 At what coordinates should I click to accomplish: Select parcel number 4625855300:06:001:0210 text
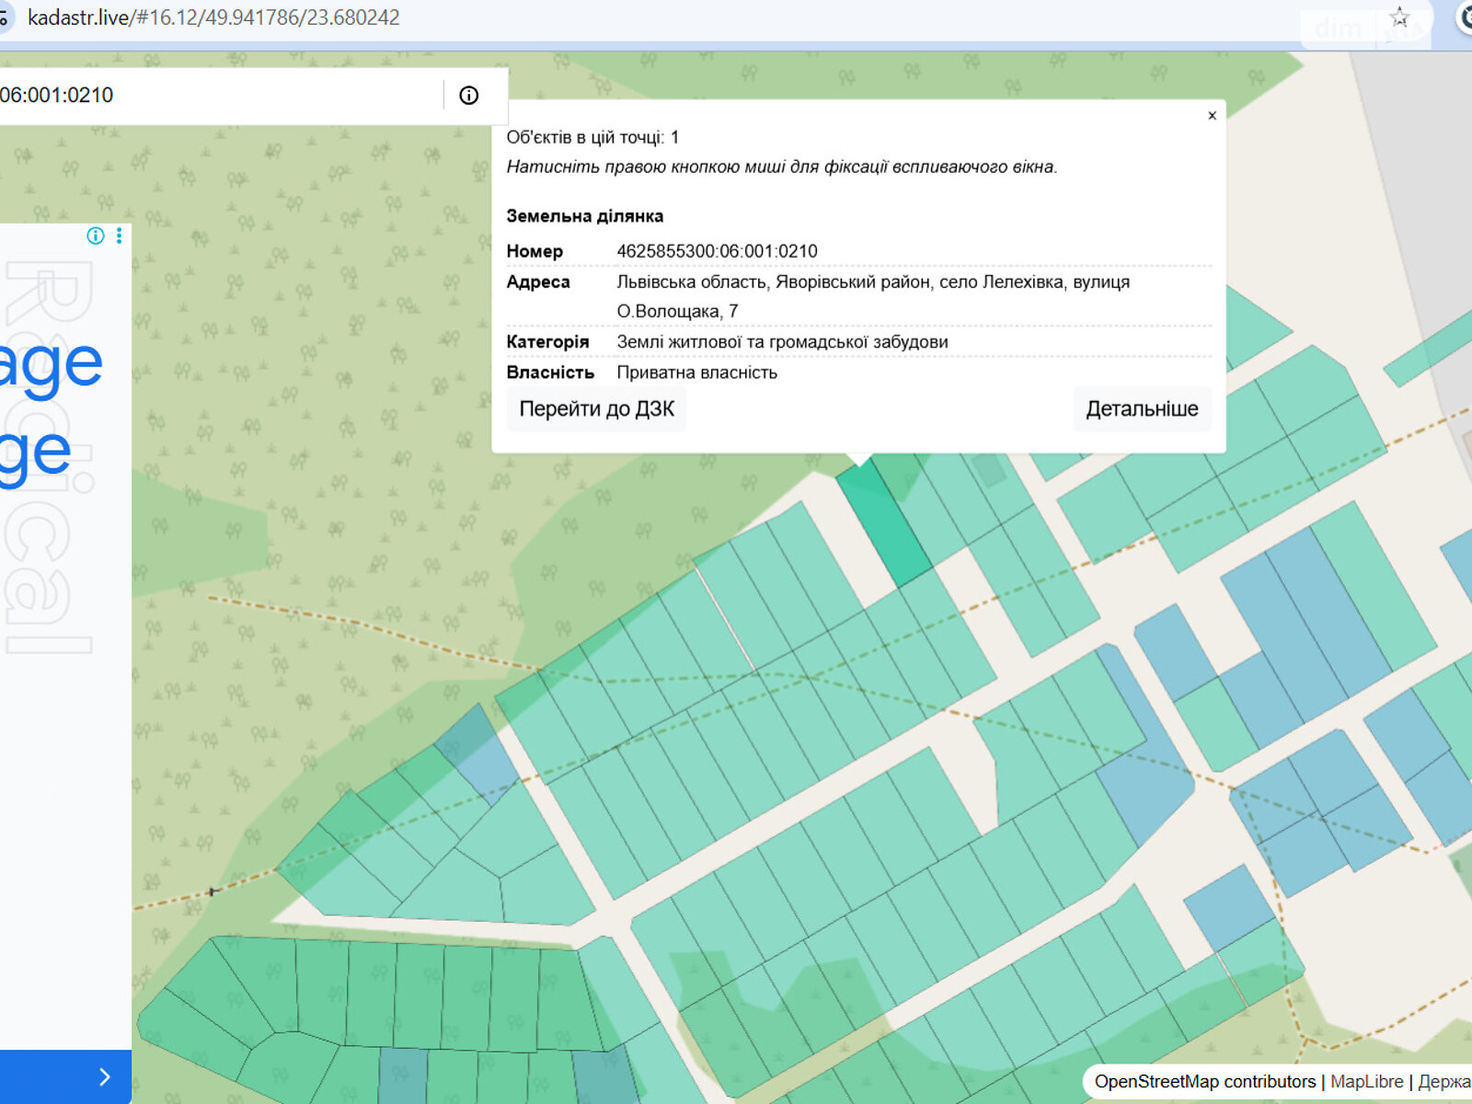tap(717, 251)
